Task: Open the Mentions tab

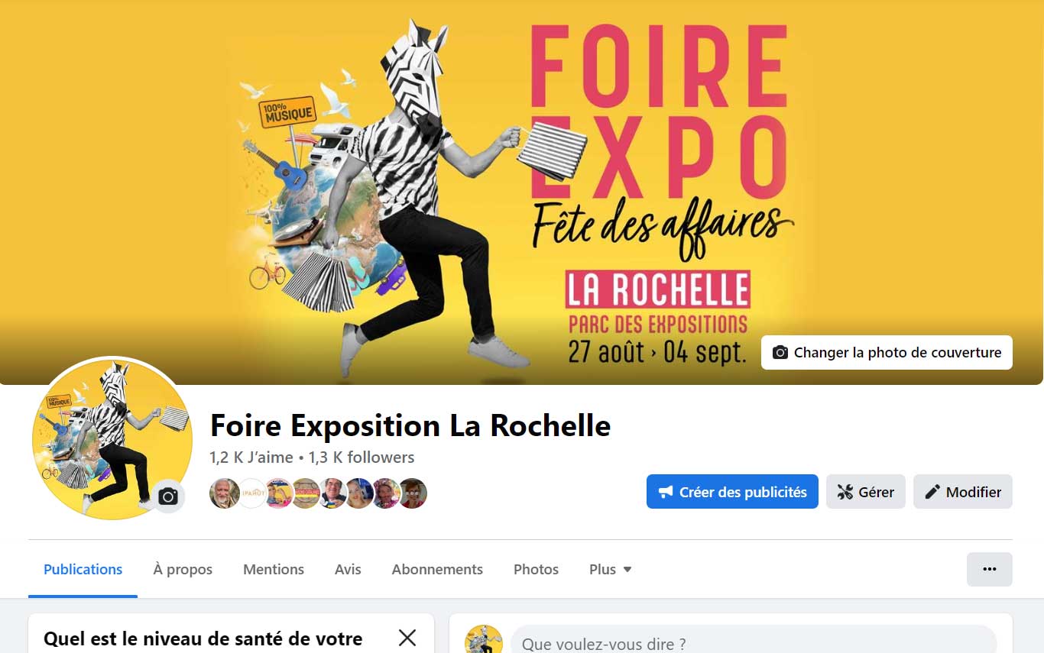Action: tap(274, 569)
